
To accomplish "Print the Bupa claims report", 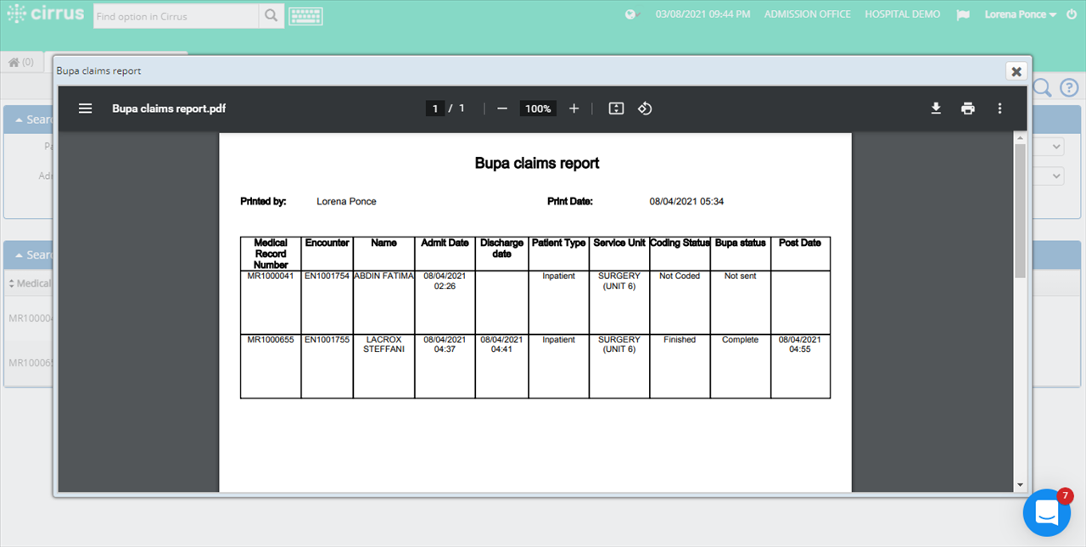I will click(x=968, y=109).
